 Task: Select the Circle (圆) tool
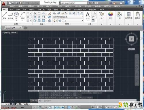click(x=16, y=16)
